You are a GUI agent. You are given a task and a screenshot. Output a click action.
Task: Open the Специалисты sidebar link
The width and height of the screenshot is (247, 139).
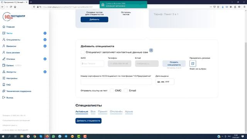13,40
